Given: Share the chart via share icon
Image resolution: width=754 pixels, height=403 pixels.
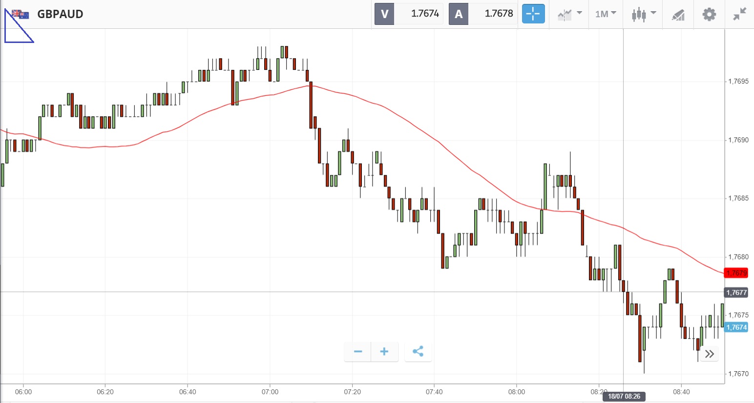Looking at the screenshot, I should point(418,352).
